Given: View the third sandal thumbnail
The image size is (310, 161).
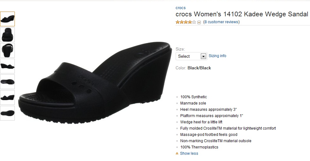Looking at the screenshot, I should [x=8, y=50].
